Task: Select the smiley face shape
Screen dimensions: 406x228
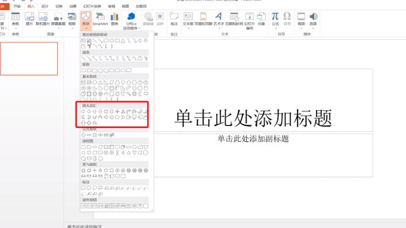Action: coord(117,94)
